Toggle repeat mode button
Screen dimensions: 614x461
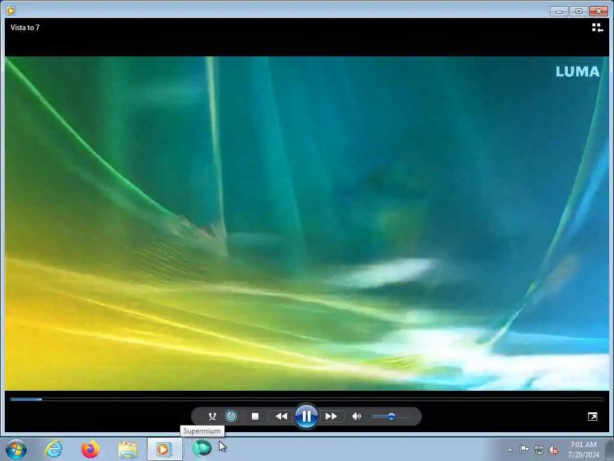pyautogui.click(x=231, y=417)
